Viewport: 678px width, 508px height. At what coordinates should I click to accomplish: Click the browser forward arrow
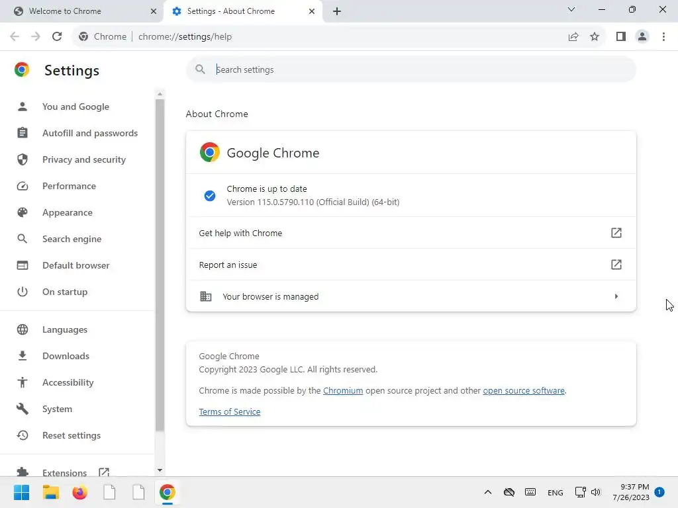pyautogui.click(x=36, y=37)
